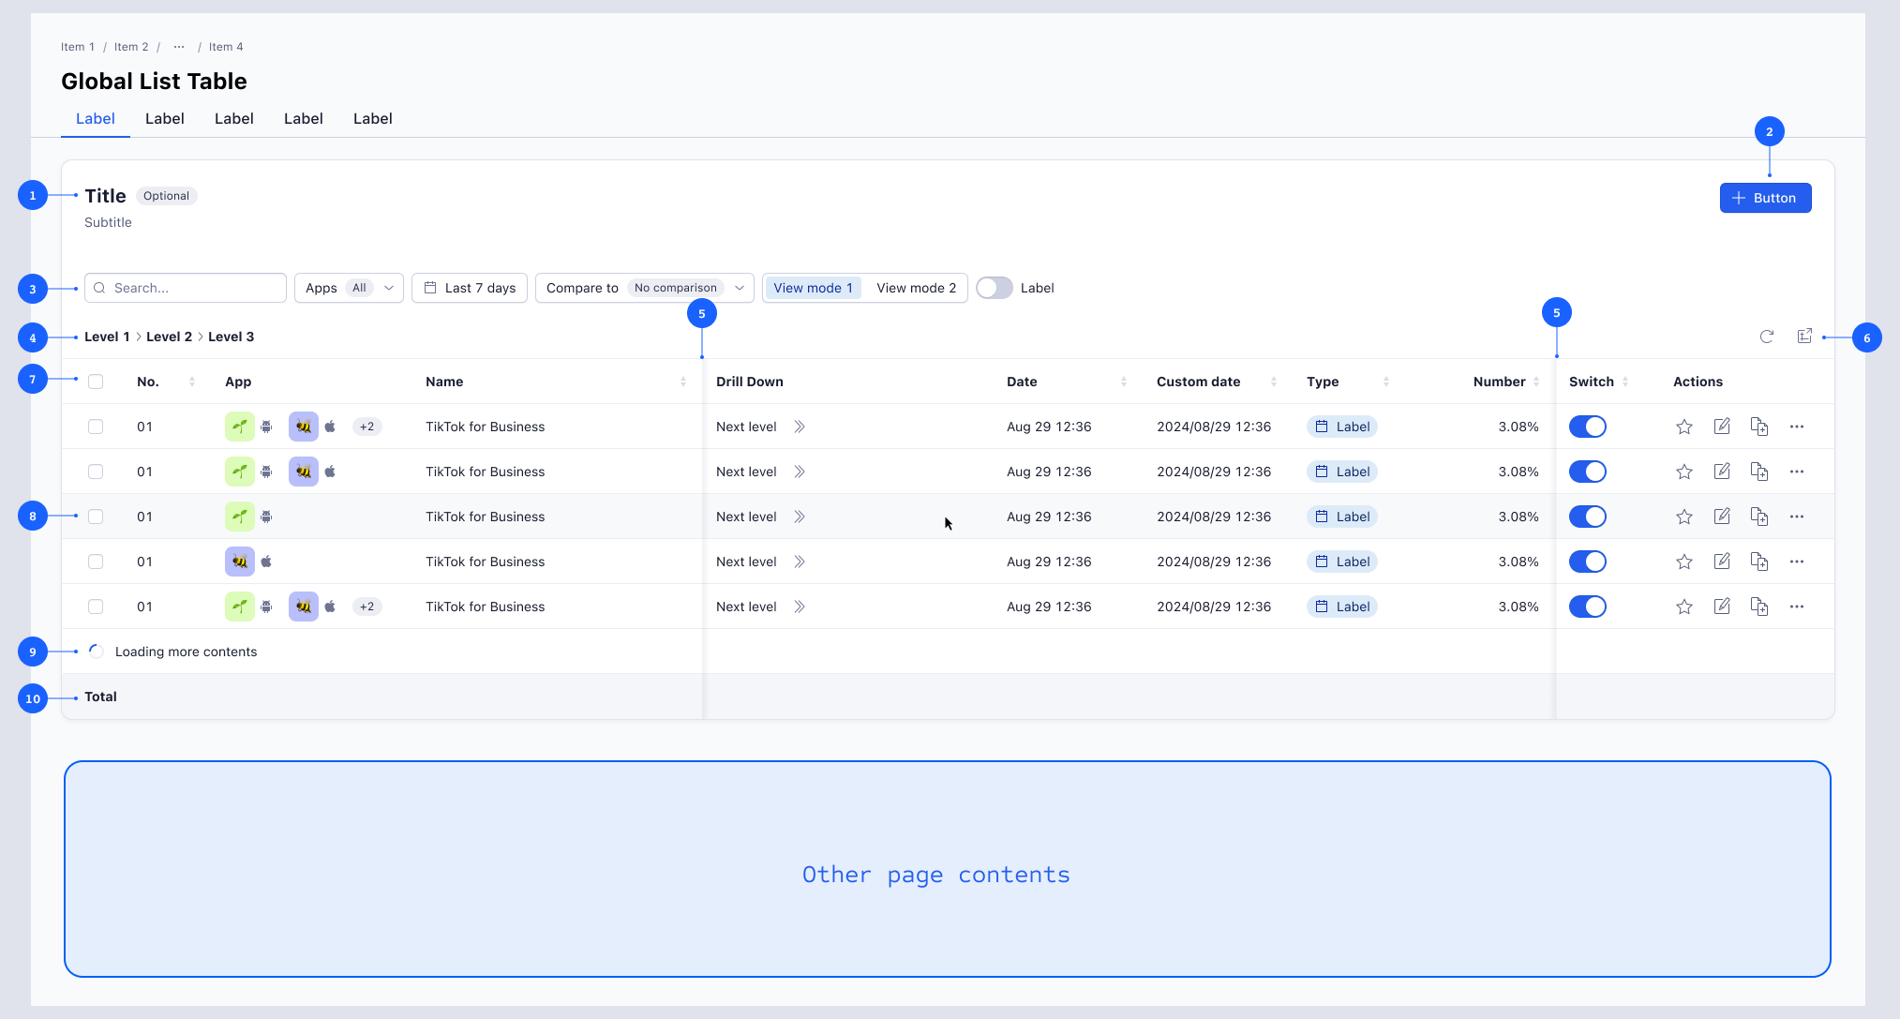Switch to View mode 1

(x=813, y=288)
